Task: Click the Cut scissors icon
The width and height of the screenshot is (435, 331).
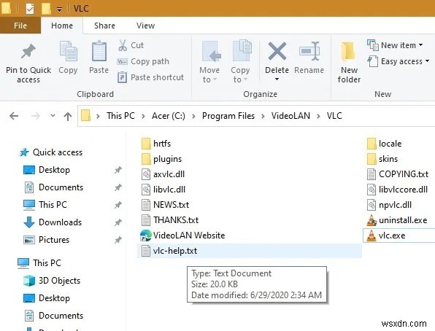Action: tap(123, 45)
